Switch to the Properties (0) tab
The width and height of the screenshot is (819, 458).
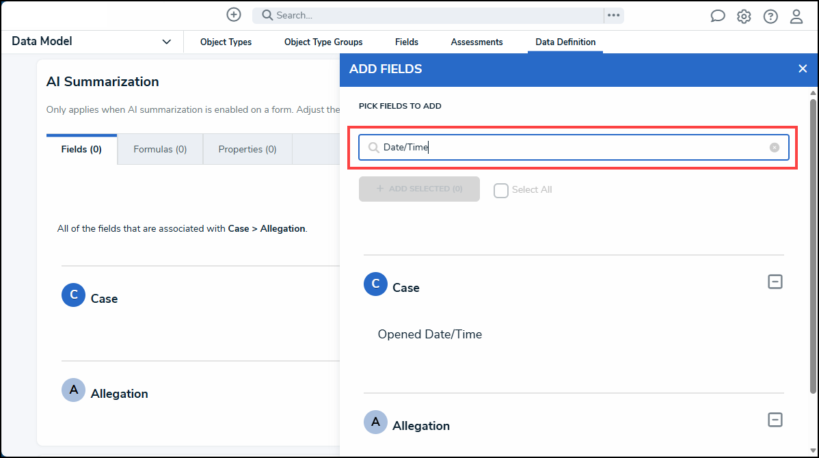pyautogui.click(x=247, y=149)
